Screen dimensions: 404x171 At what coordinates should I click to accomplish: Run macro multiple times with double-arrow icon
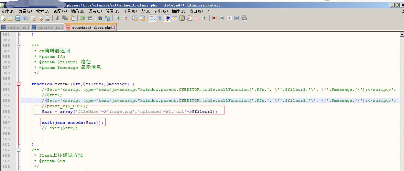(x=236, y=18)
